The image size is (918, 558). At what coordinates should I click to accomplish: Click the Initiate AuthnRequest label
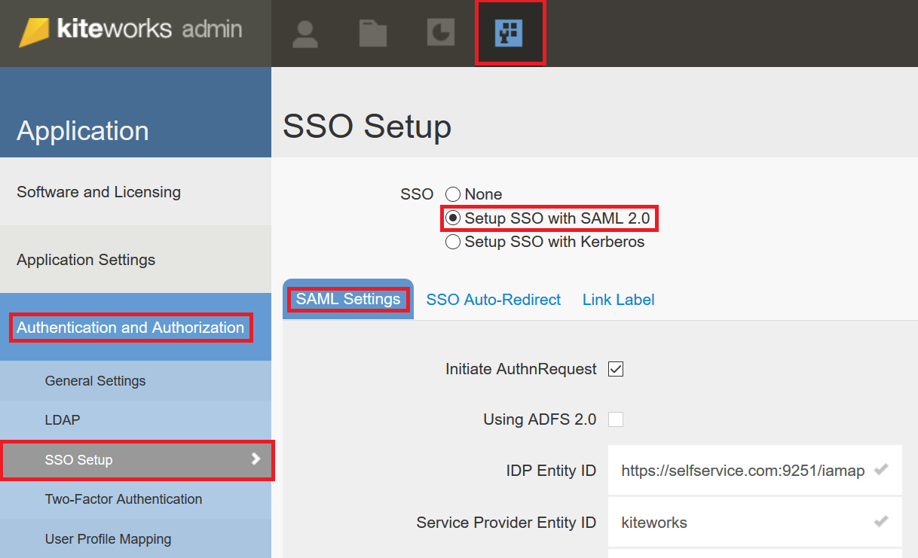(x=521, y=369)
